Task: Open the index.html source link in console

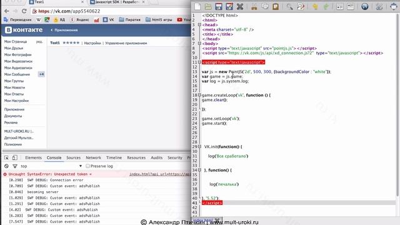Action: (x=160, y=174)
